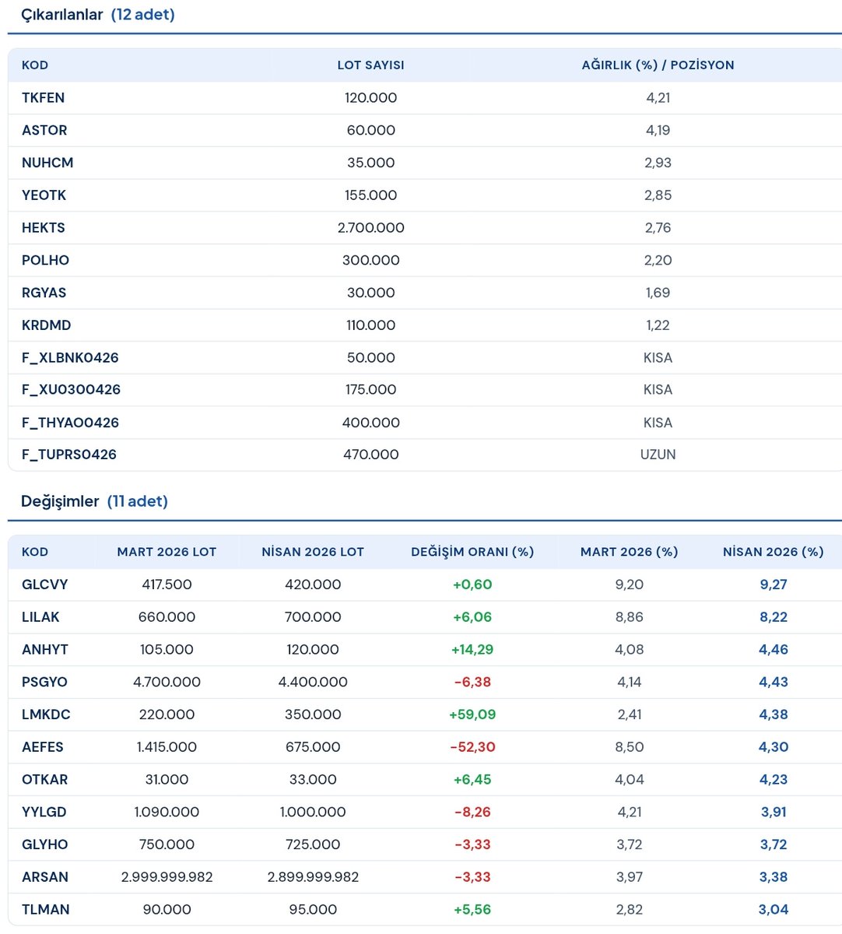Image resolution: width=842 pixels, height=934 pixels.
Task: Click the LILAK row code
Action: 40,617
